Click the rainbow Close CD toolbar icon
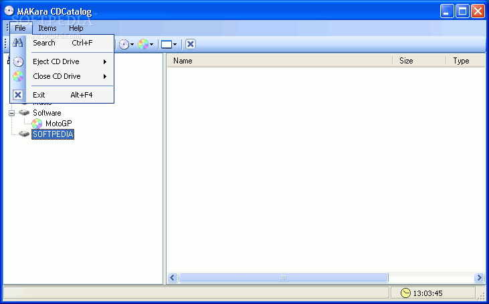489x304 pixels. [143, 45]
